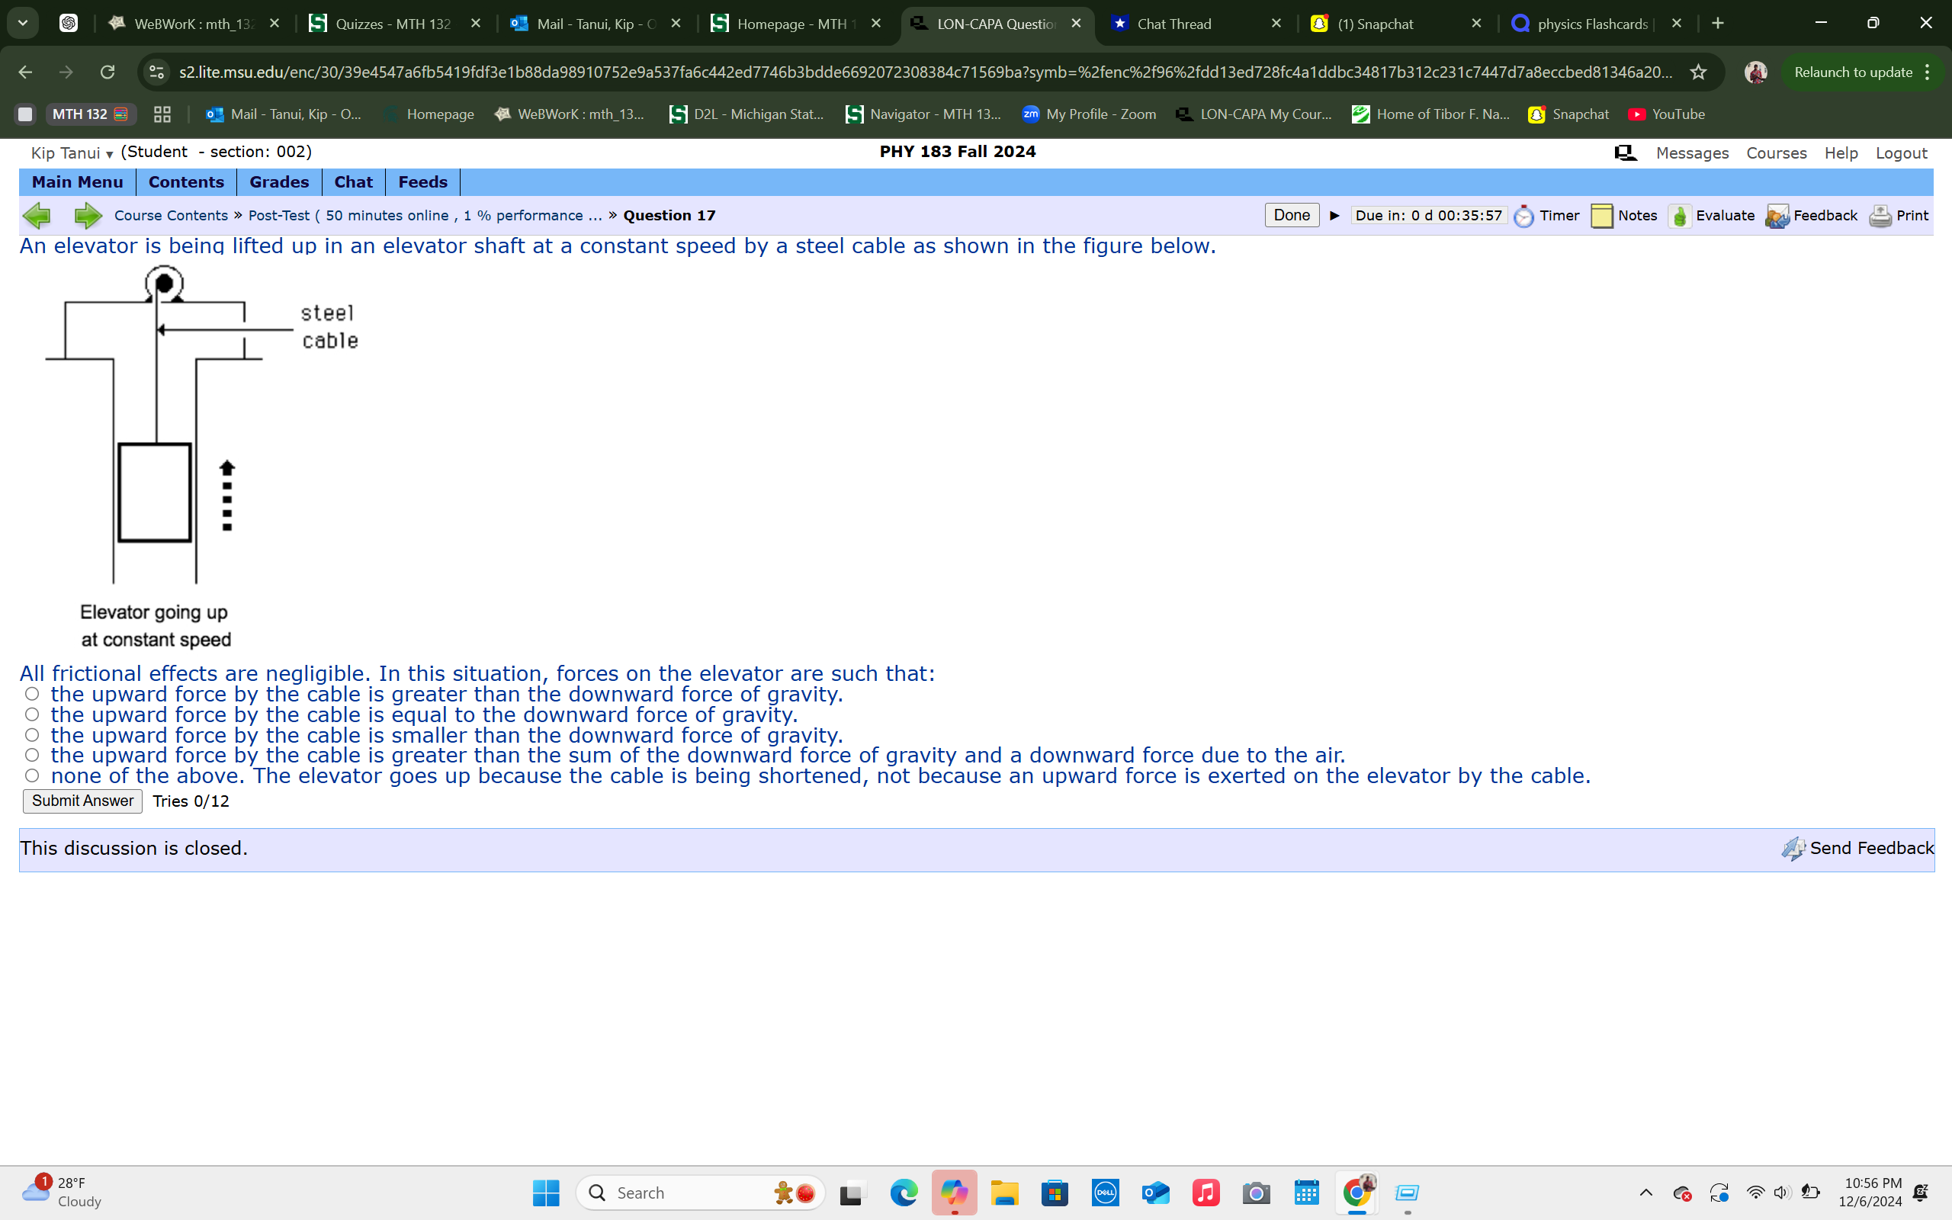
Task: Print the current question
Action: point(1880,216)
